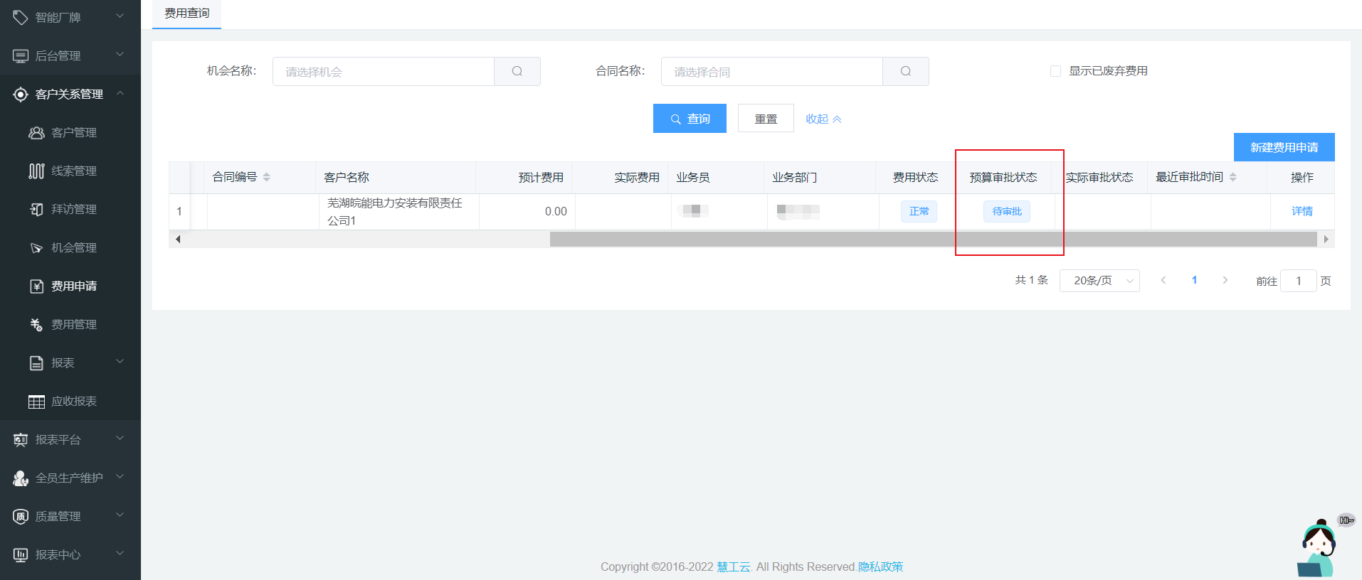Click the 新建费用申请 button

(1284, 147)
